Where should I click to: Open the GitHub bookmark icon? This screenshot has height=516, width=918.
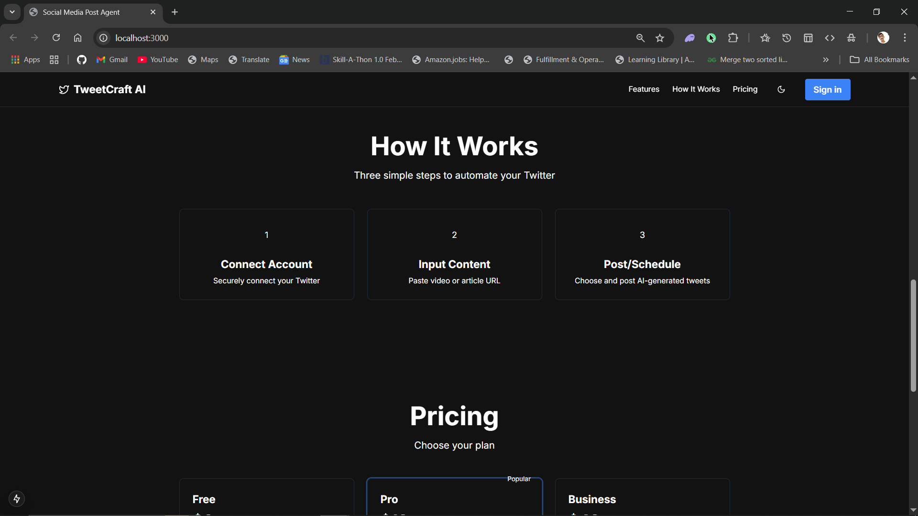pos(82,60)
